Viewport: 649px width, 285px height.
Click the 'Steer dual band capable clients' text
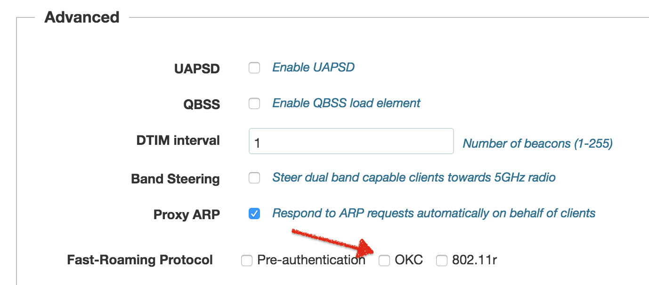tap(414, 177)
